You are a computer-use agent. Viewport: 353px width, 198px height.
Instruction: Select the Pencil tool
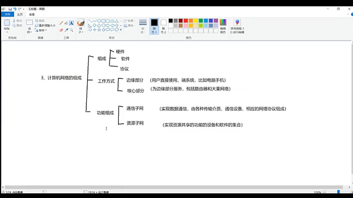(61, 23)
